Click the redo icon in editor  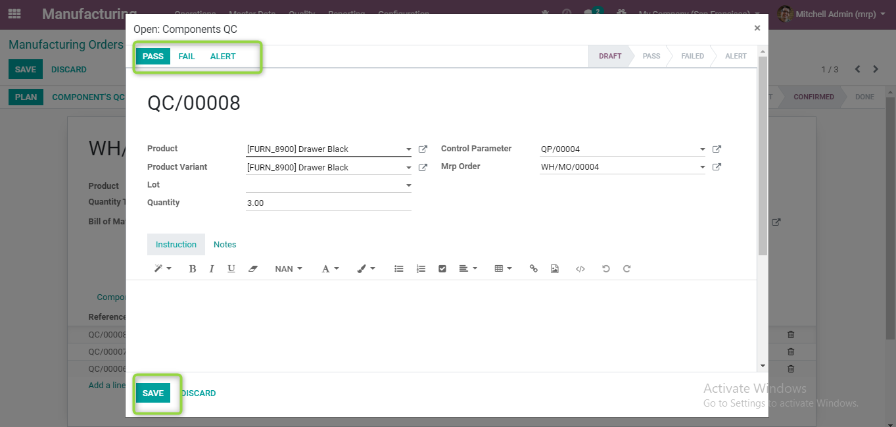pyautogui.click(x=627, y=268)
